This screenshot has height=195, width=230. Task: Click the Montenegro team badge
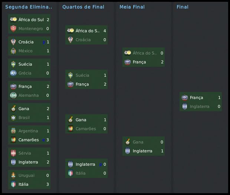(x=13, y=29)
